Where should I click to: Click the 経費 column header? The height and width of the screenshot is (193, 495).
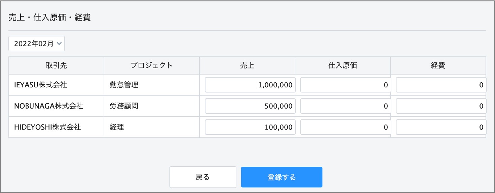[438, 65]
